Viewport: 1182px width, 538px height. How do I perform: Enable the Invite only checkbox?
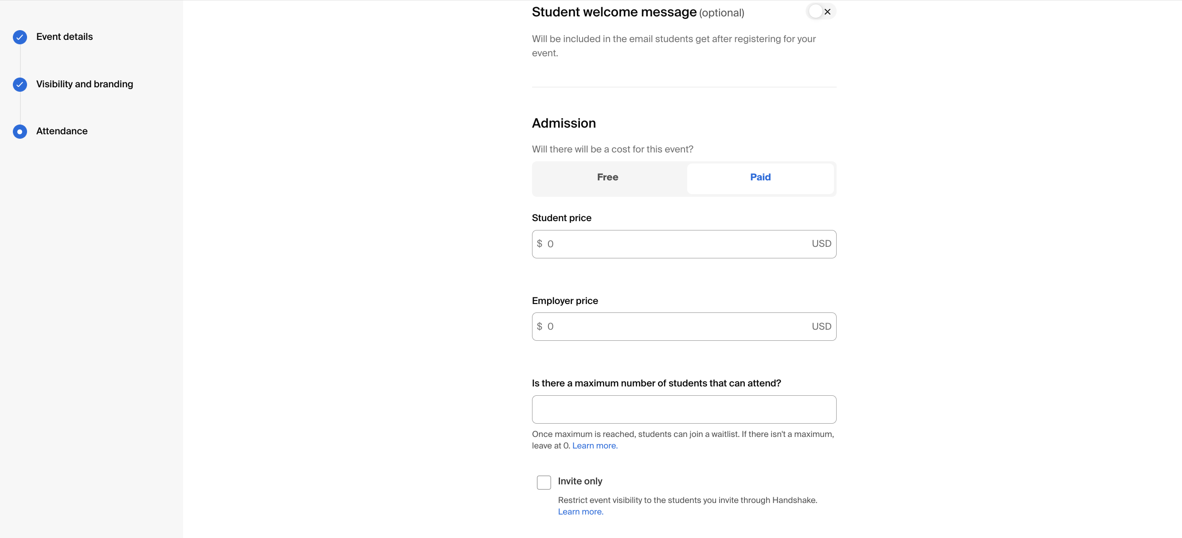tap(544, 481)
